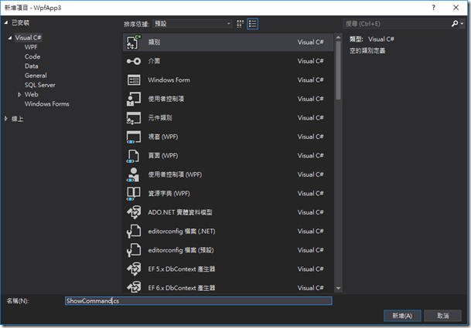
Task: Select the 類別 template row text
Action: [x=154, y=42]
